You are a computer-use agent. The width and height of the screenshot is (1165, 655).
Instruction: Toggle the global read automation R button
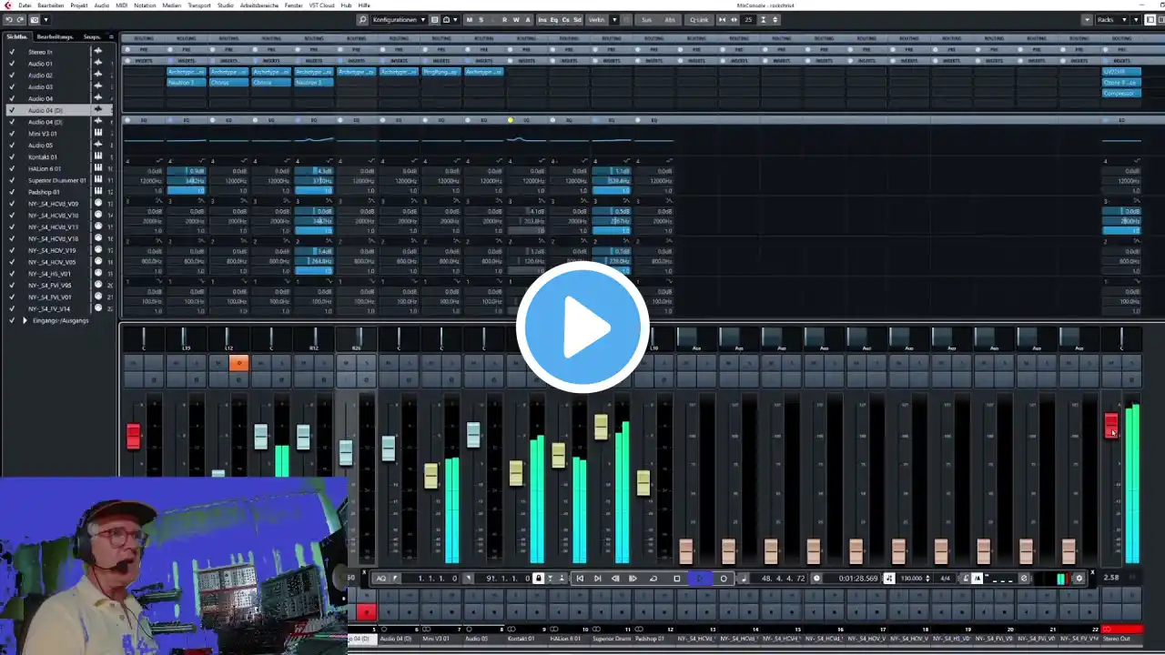click(505, 19)
